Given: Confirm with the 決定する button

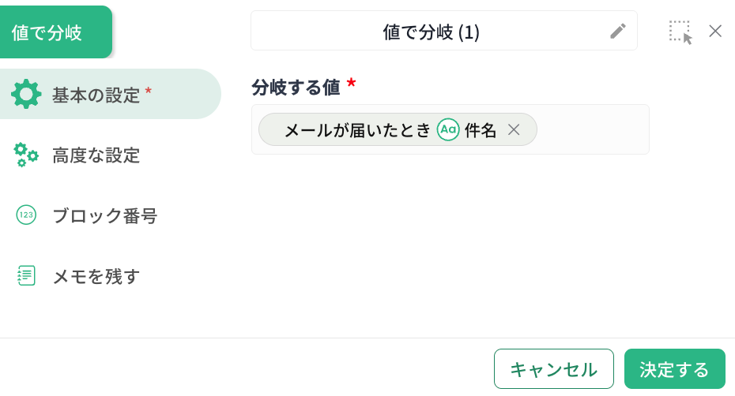Looking at the screenshot, I should pos(674,369).
